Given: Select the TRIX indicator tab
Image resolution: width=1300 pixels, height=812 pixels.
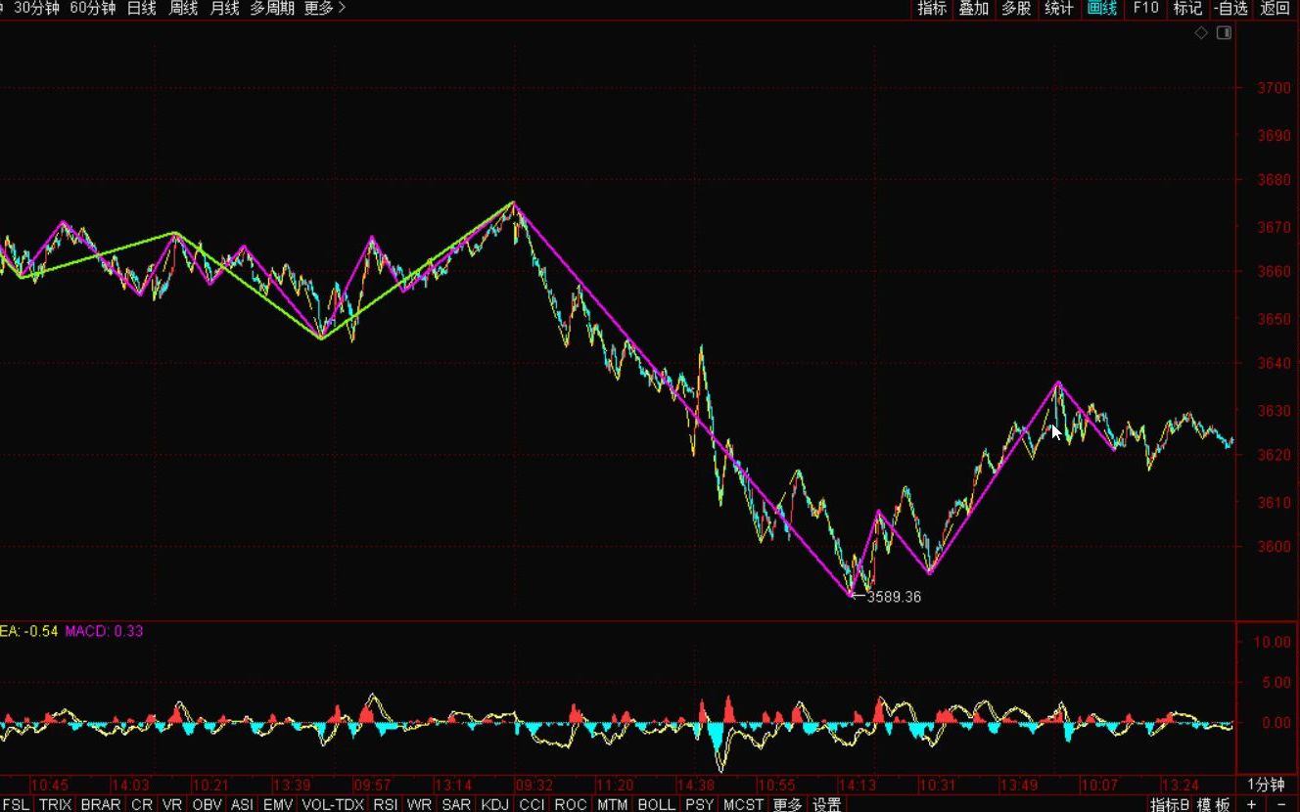Looking at the screenshot, I should 55,804.
